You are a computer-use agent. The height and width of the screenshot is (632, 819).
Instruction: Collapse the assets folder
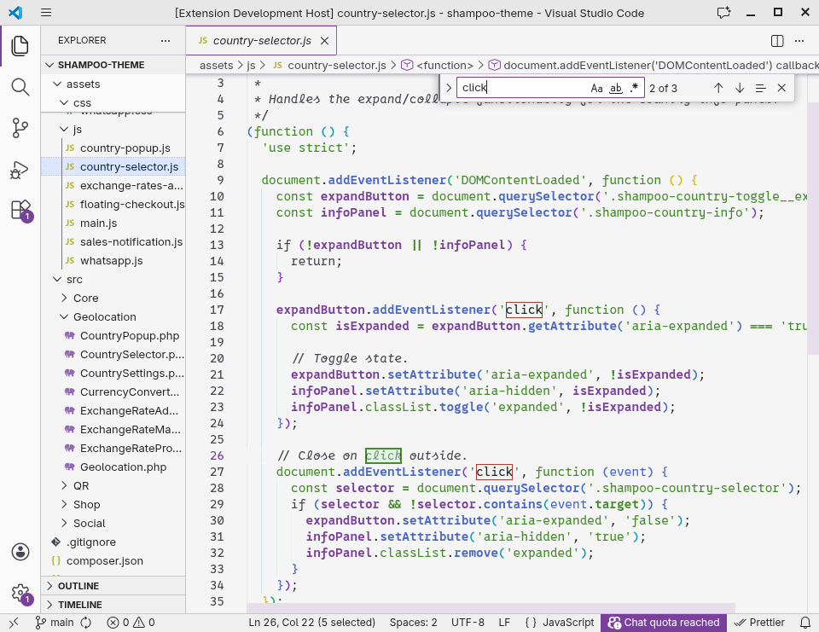click(x=113, y=84)
